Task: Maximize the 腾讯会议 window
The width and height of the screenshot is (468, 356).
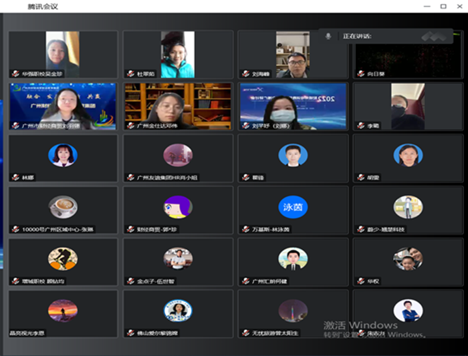Action: pos(443,6)
